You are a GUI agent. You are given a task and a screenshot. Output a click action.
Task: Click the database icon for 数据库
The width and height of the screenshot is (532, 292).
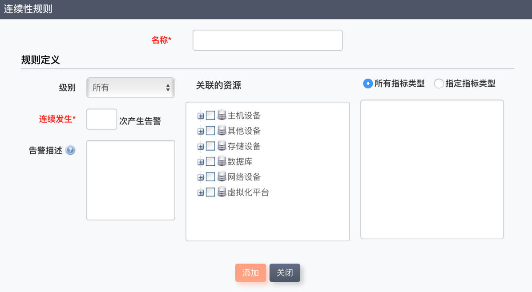tap(222, 161)
